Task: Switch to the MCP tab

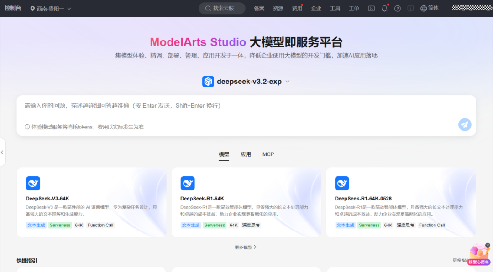Action: pyautogui.click(x=268, y=154)
